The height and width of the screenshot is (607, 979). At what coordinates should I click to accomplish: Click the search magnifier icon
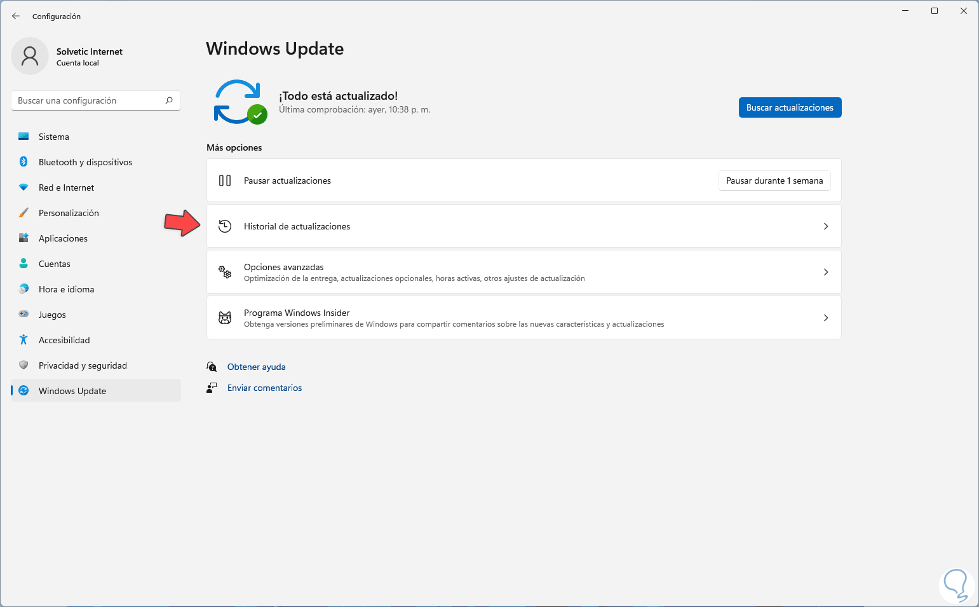[169, 100]
